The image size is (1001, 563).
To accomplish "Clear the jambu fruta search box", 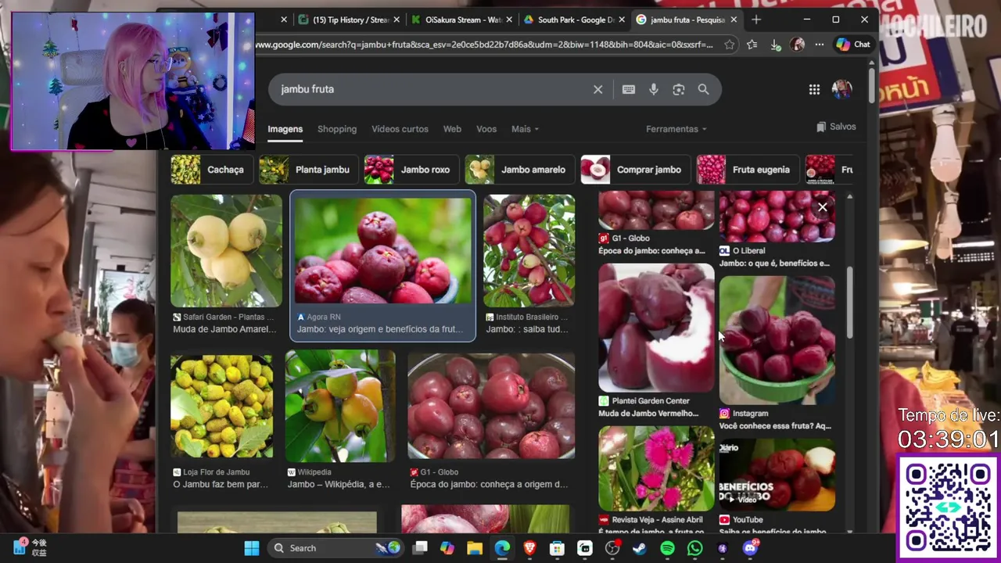I will tap(597, 89).
